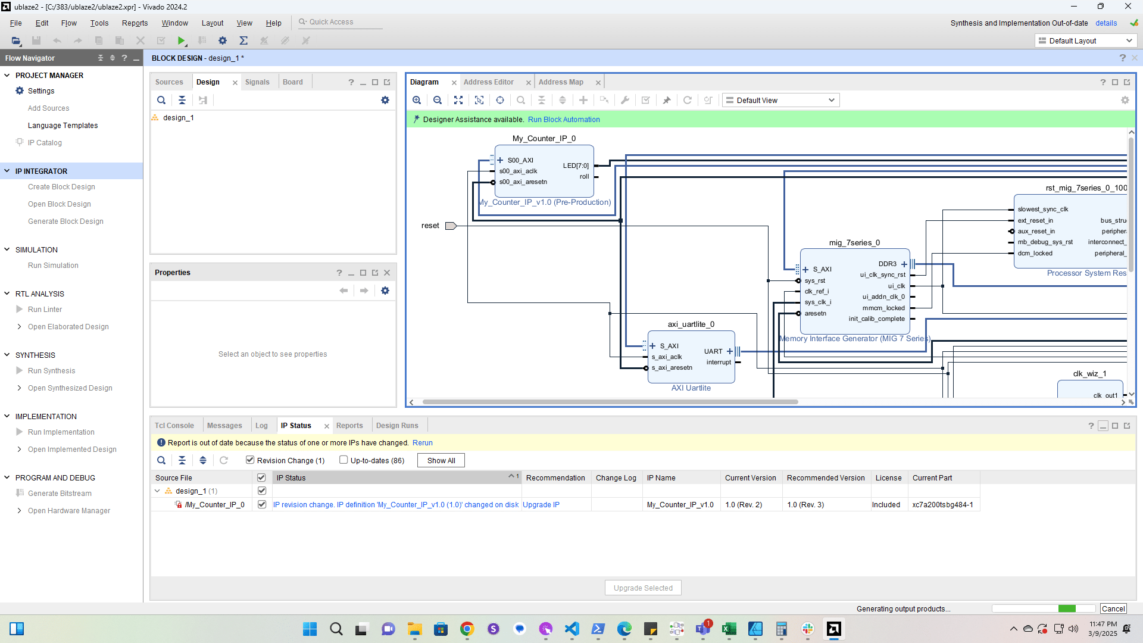Click the Show All button
The height and width of the screenshot is (643, 1143).
pyautogui.click(x=441, y=460)
